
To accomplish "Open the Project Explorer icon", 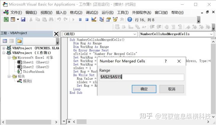I will pyautogui.click(x=102, y=20).
